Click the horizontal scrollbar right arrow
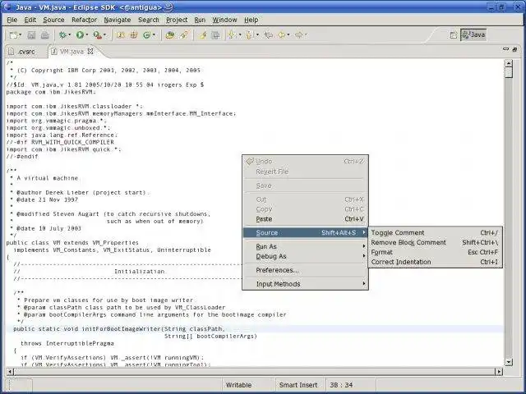The width and height of the screenshot is (526, 394). coord(499,372)
